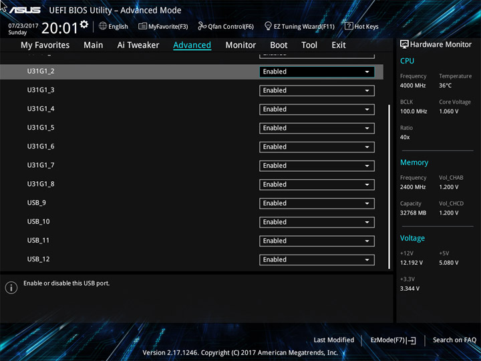Open the U31G1_6 setting dropdown
Image resolution: width=481 pixels, height=361 pixels.
click(317, 147)
